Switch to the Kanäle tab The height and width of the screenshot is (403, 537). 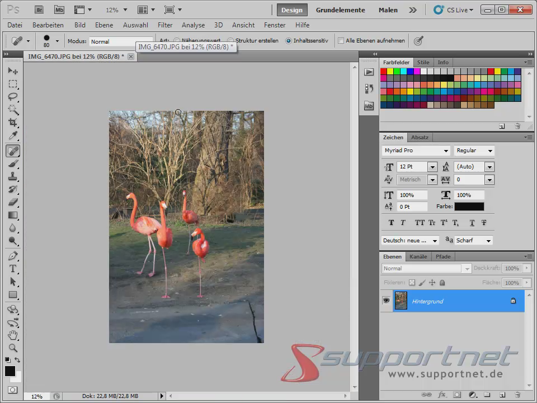[x=418, y=256]
